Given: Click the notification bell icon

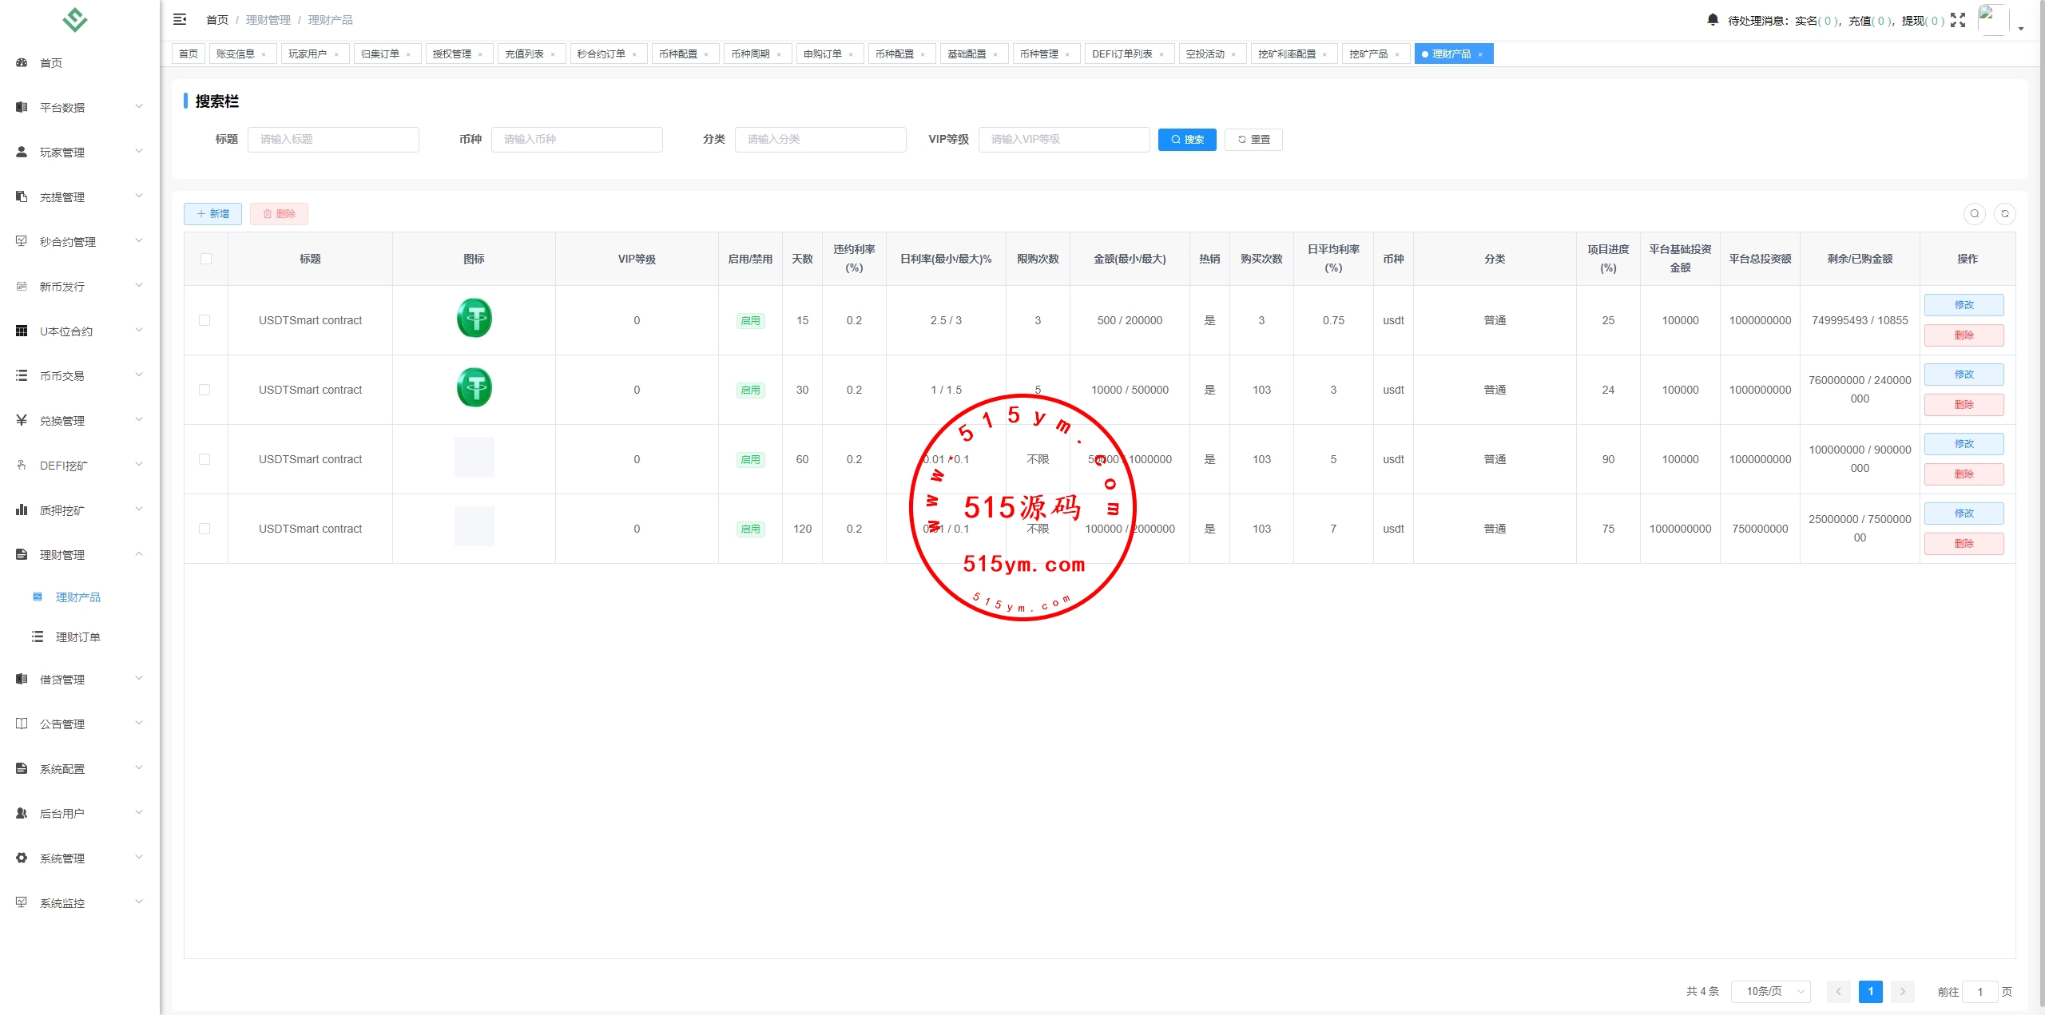Looking at the screenshot, I should tap(1712, 20).
